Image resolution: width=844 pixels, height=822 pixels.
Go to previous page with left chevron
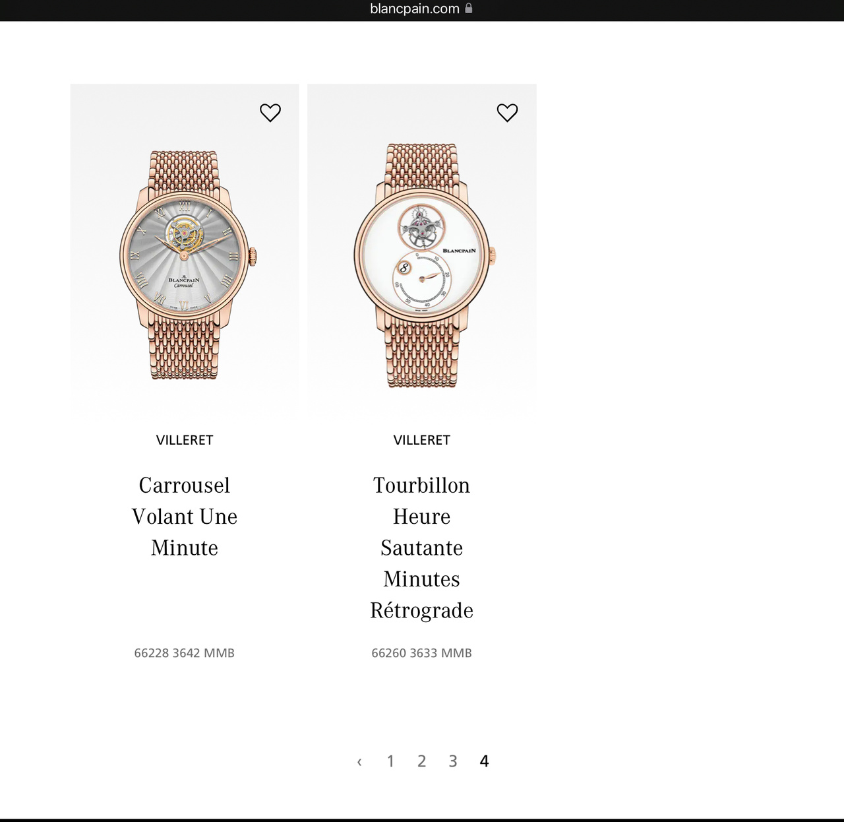pos(359,762)
